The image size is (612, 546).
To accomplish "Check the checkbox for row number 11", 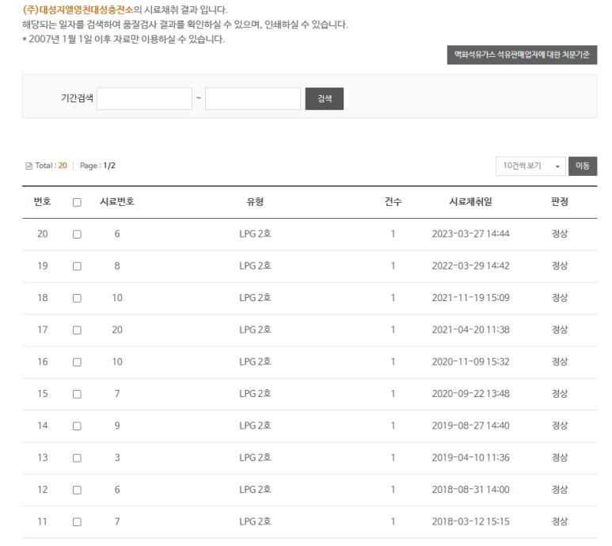I will pyautogui.click(x=78, y=522).
